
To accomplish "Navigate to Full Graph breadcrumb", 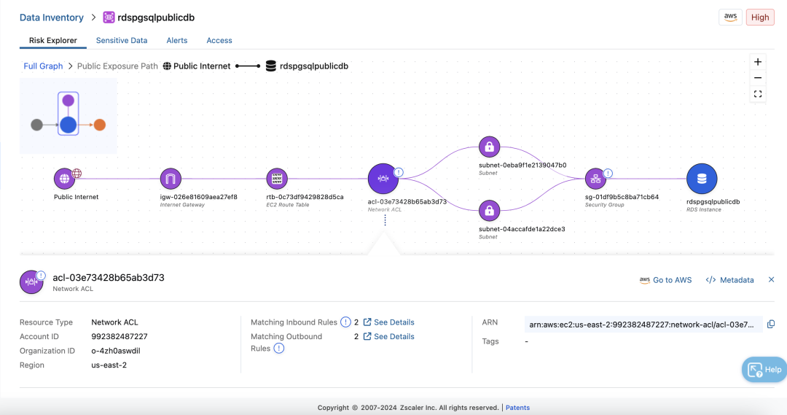I will click(x=43, y=66).
